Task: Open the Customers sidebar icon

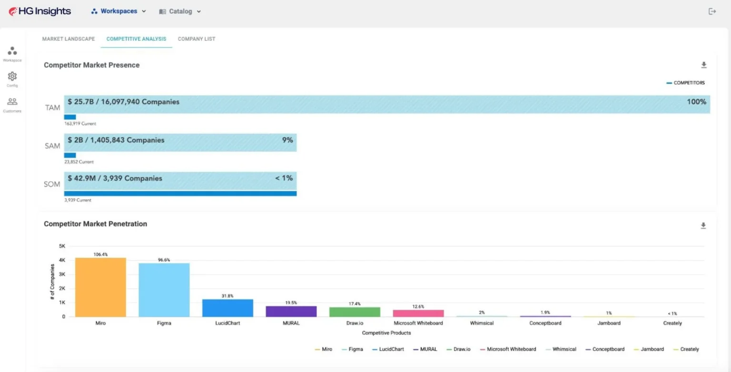Action: tap(12, 101)
